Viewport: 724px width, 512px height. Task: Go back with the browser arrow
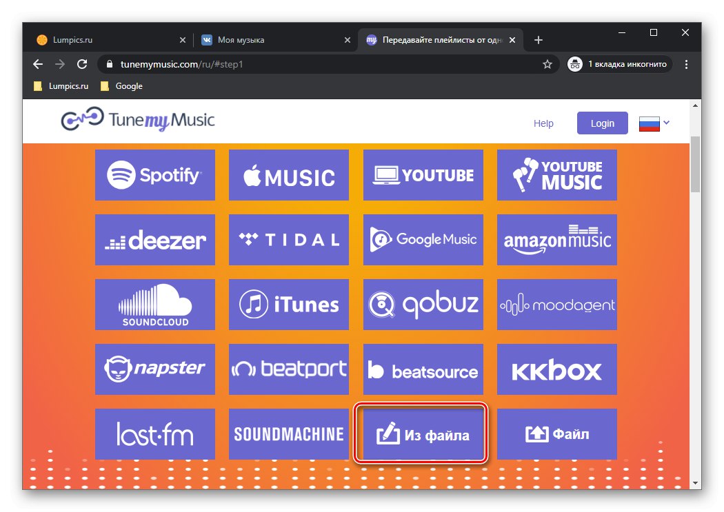point(38,64)
